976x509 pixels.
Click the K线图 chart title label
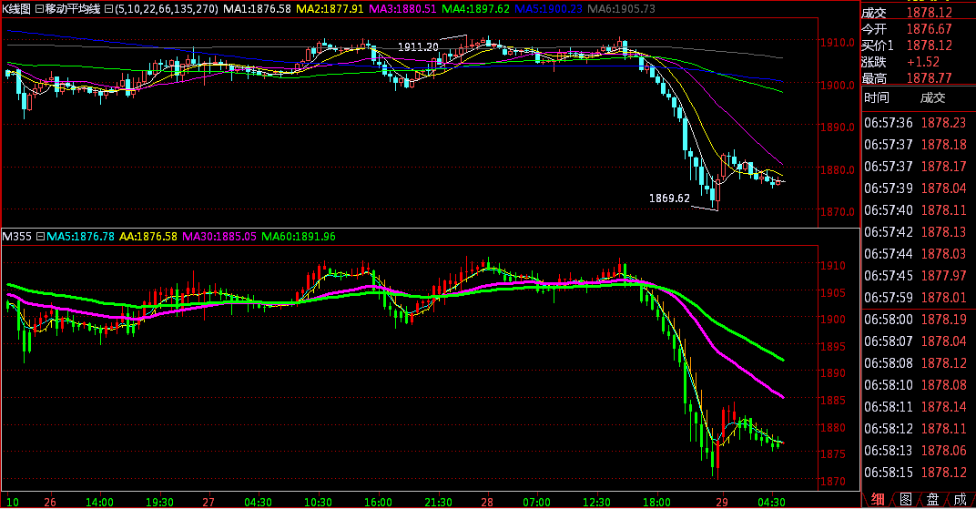(15, 8)
